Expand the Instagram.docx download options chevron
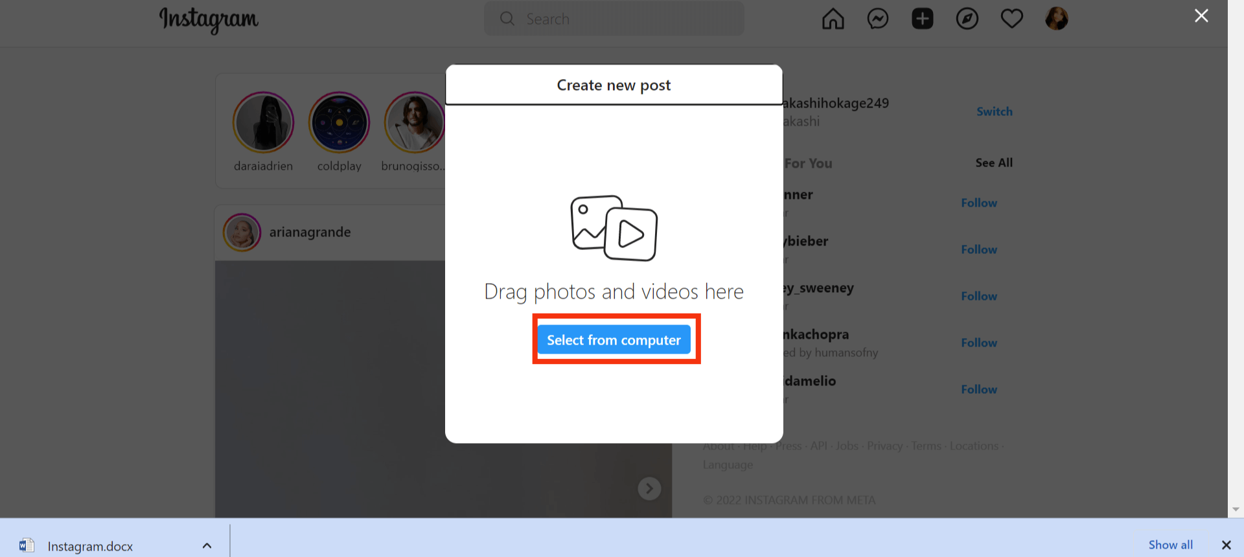 (207, 545)
